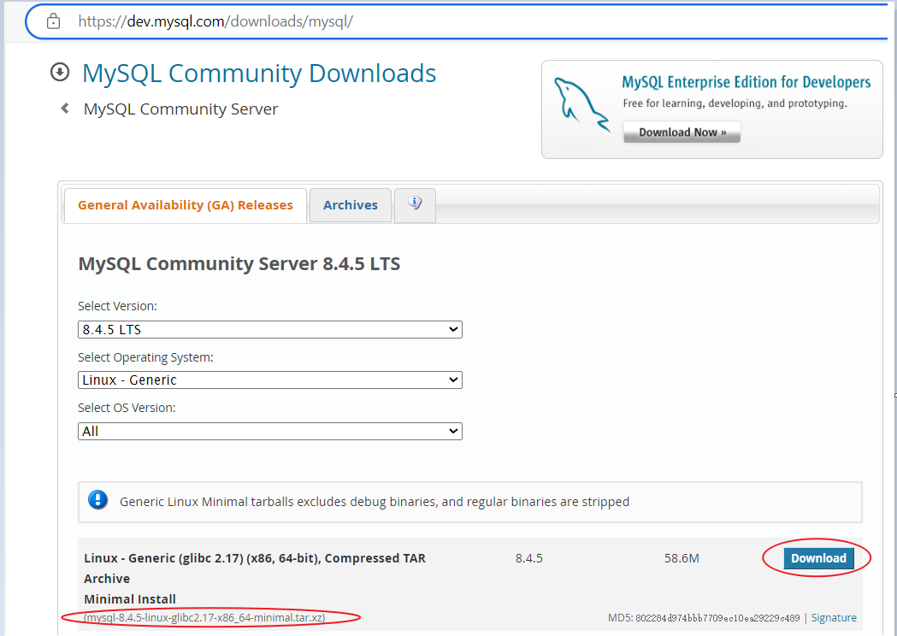Open the Select OS Version dropdown showing All
The image size is (897, 636).
(270, 431)
